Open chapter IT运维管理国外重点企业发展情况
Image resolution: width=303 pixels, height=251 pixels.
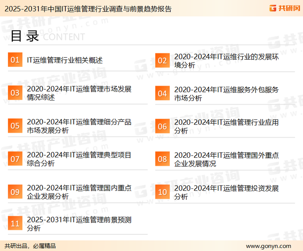tap(226, 159)
